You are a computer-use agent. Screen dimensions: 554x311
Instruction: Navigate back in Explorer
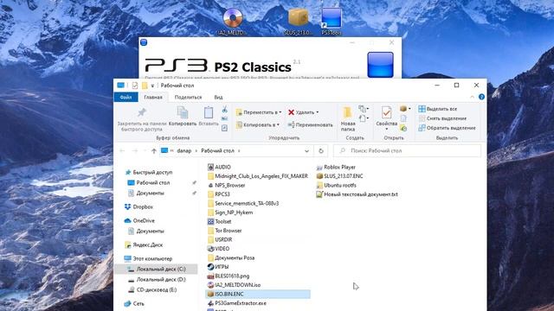click(122, 151)
